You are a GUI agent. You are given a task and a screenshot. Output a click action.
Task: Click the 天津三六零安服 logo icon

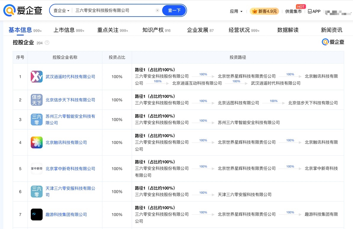tap(37, 192)
